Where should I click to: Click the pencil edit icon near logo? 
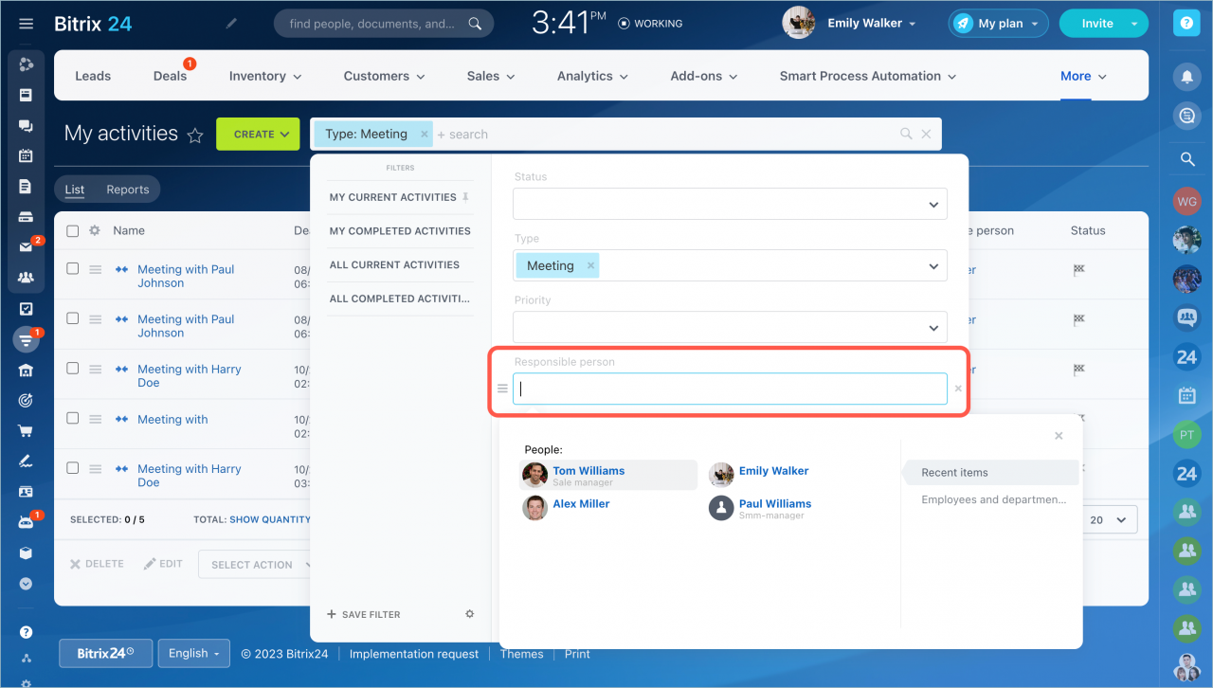pos(232,24)
